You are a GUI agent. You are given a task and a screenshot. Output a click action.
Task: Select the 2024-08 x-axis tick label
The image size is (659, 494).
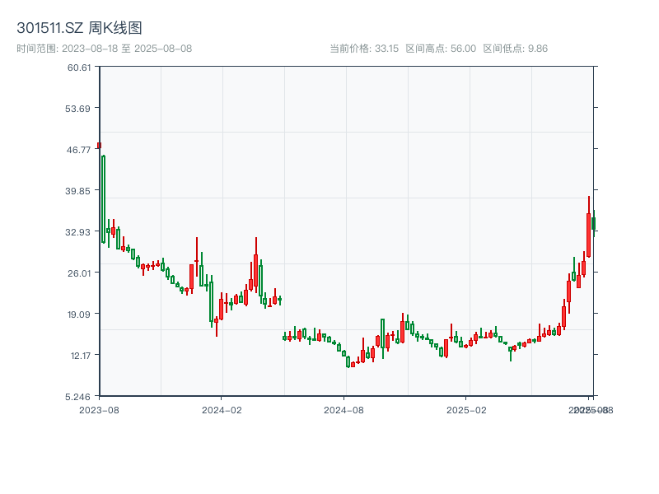click(x=345, y=410)
